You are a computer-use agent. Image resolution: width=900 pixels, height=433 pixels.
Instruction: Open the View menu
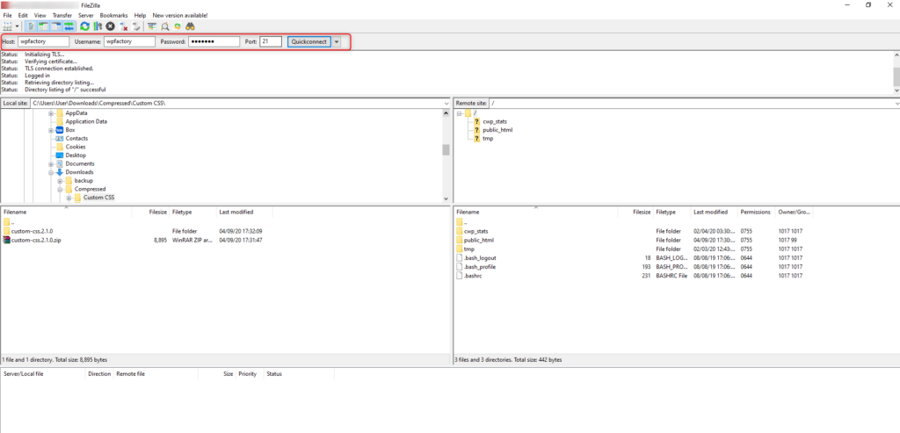click(40, 15)
